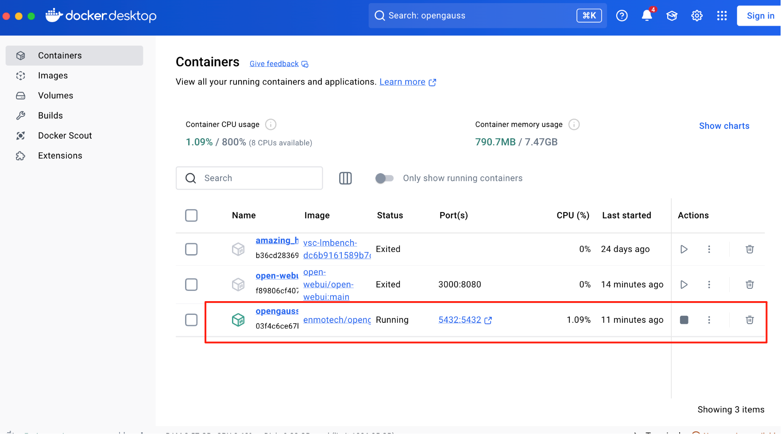Go to Images in the sidebar
Screen dimensions: 781x434
(53, 76)
